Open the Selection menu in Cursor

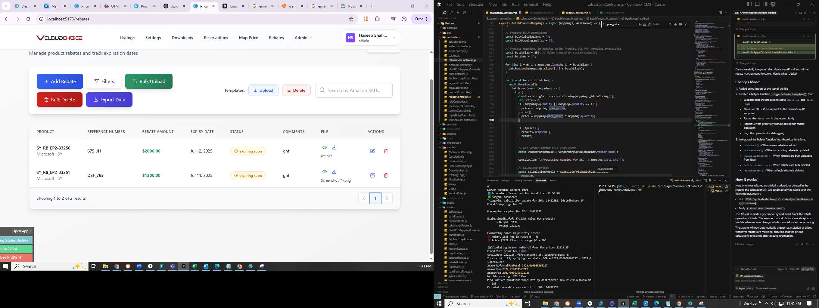[x=476, y=4]
